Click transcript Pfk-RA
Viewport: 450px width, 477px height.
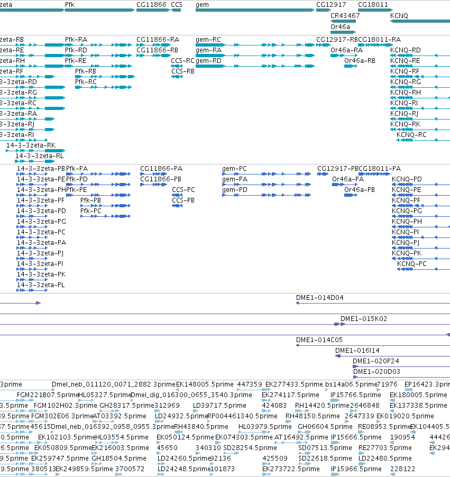click(x=76, y=40)
